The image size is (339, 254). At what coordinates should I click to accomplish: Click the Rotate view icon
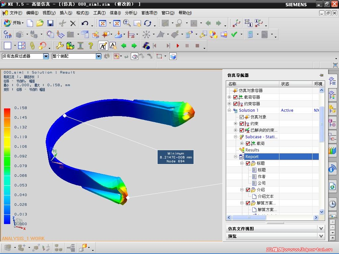pos(147,23)
